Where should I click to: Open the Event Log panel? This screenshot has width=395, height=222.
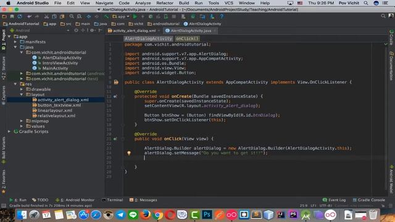[334, 200]
